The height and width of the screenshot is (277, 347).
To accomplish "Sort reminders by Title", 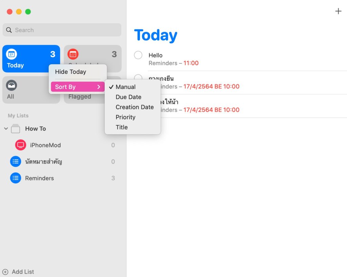I will (x=122, y=127).
